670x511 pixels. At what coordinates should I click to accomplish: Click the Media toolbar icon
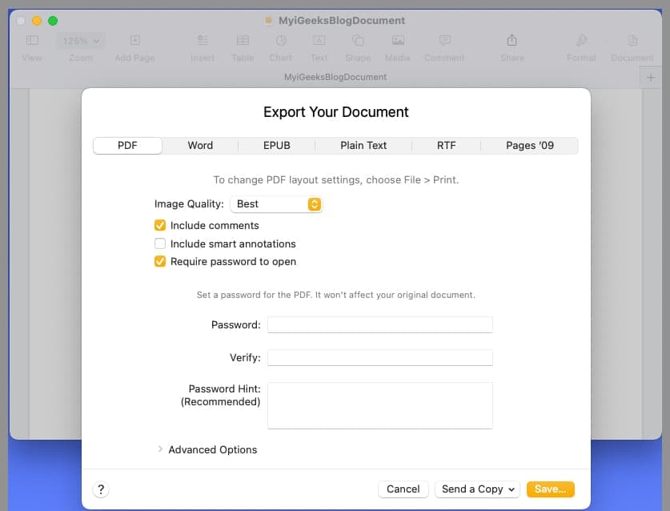[398, 40]
